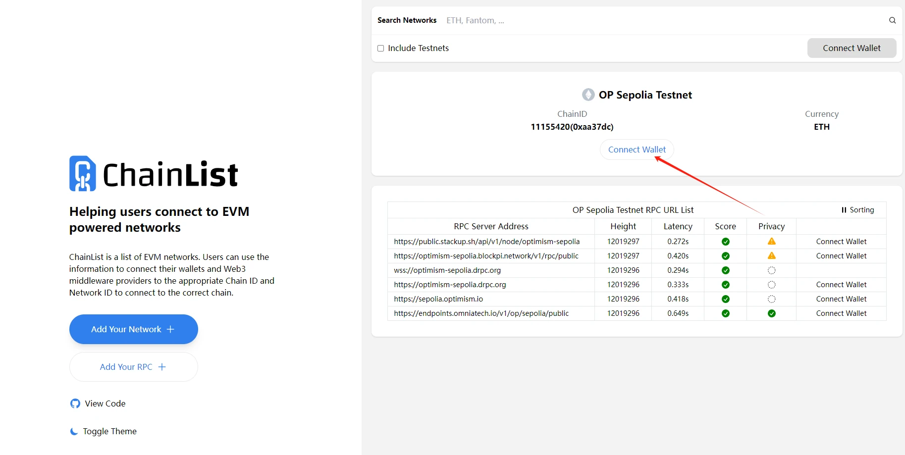Image resolution: width=905 pixels, height=455 pixels.
Task: Click dotted privacy icon for wss drpc row
Action: point(771,270)
